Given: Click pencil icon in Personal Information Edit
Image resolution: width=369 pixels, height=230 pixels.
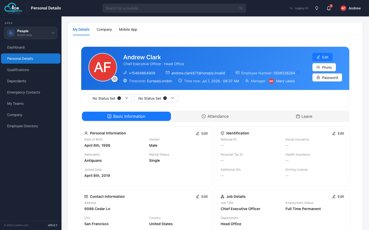Looking at the screenshot, I should 198,133.
